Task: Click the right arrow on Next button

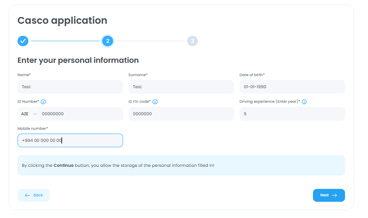Action: 335,195
